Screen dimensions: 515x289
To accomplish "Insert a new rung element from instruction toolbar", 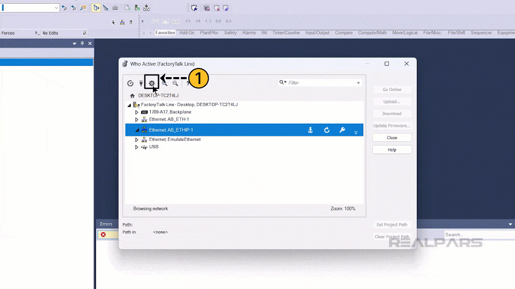I will tap(156, 21).
